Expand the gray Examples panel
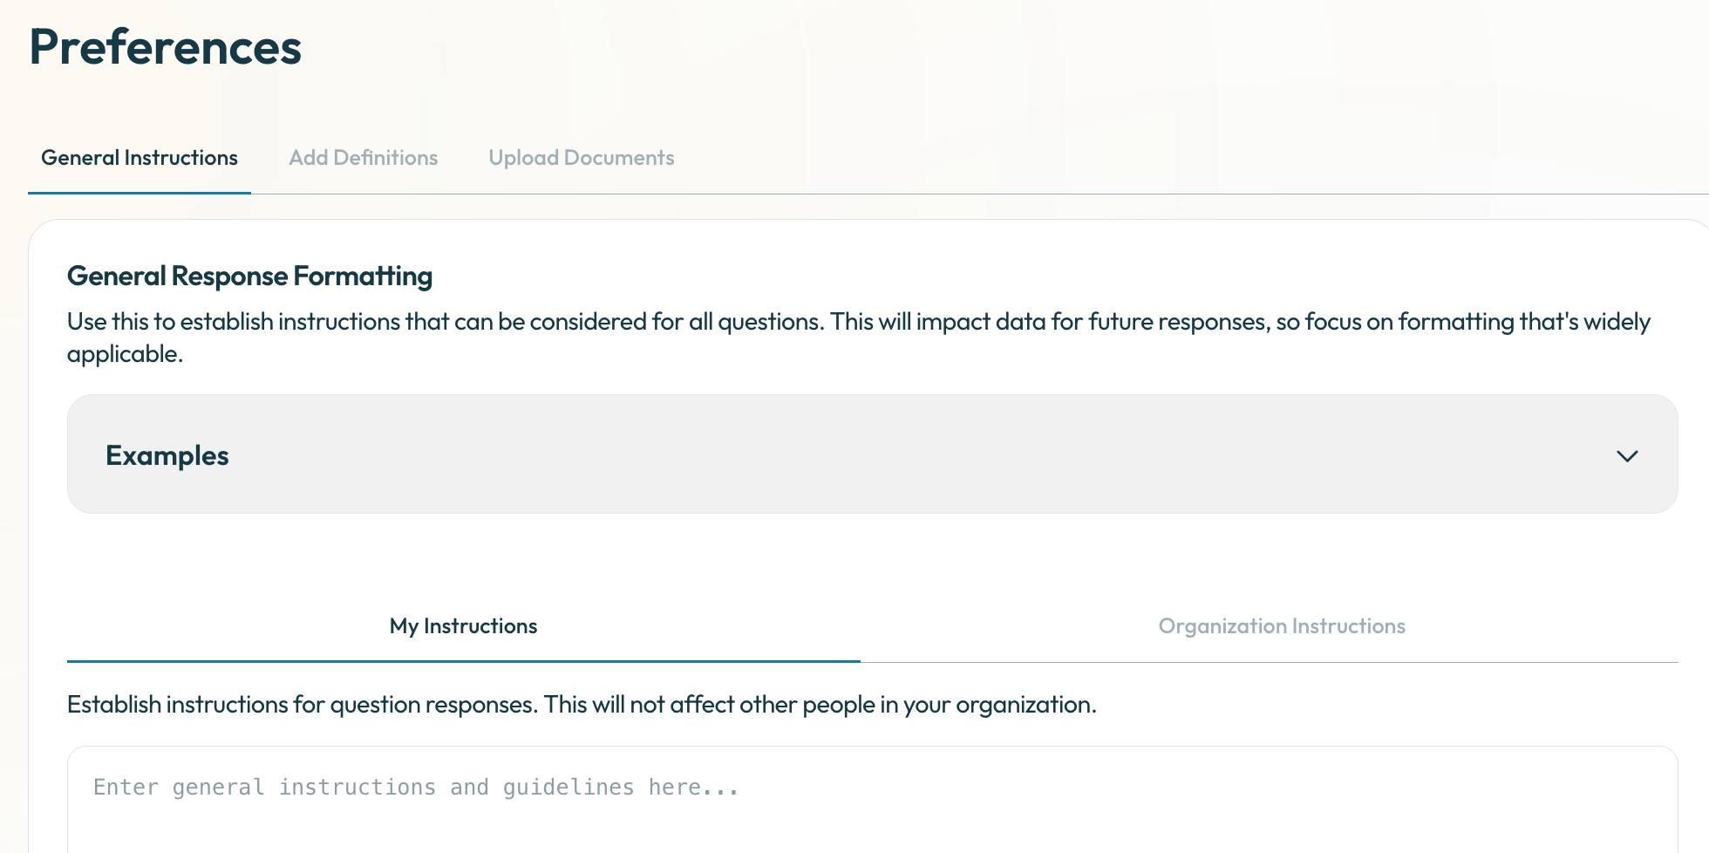1709x853 pixels. pyautogui.click(x=873, y=454)
